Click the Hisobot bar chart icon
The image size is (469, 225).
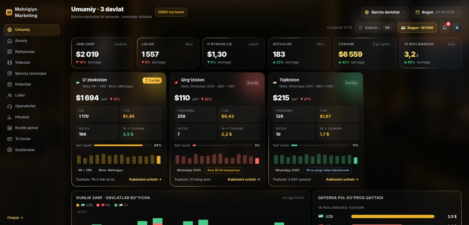[x=10, y=117]
